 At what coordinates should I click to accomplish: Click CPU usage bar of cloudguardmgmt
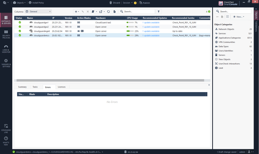(x=130, y=31)
